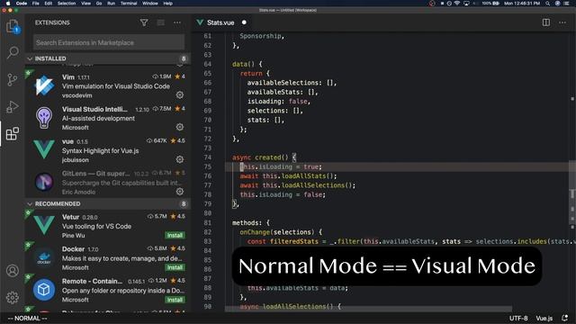The height and width of the screenshot is (324, 576).
Task: Change file encoding UTF-8 in status bar
Action: point(518,318)
